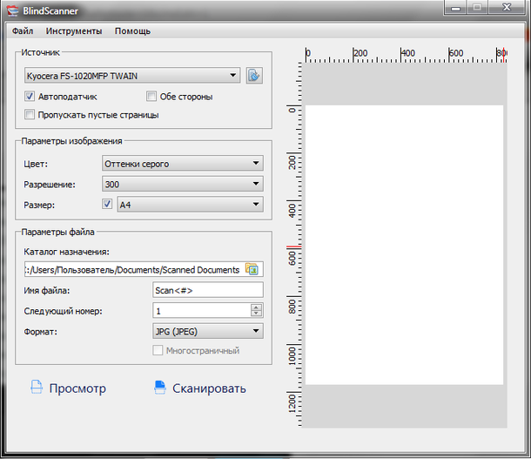Expand the A4 paper size dropdown
The width and height of the screenshot is (531, 459).
click(x=190, y=205)
